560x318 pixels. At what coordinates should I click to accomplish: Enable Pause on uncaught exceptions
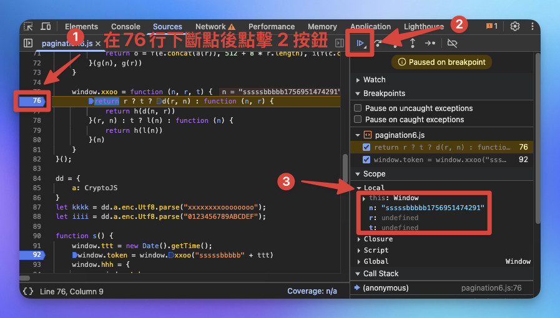click(358, 108)
